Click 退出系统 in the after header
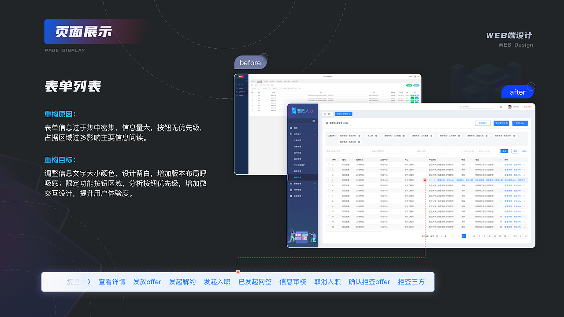 tap(527, 107)
